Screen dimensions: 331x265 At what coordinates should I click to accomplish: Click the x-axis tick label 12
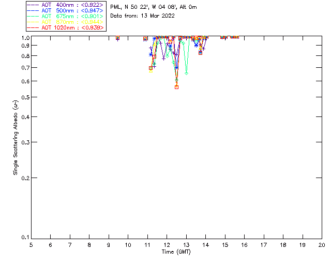point(167,245)
